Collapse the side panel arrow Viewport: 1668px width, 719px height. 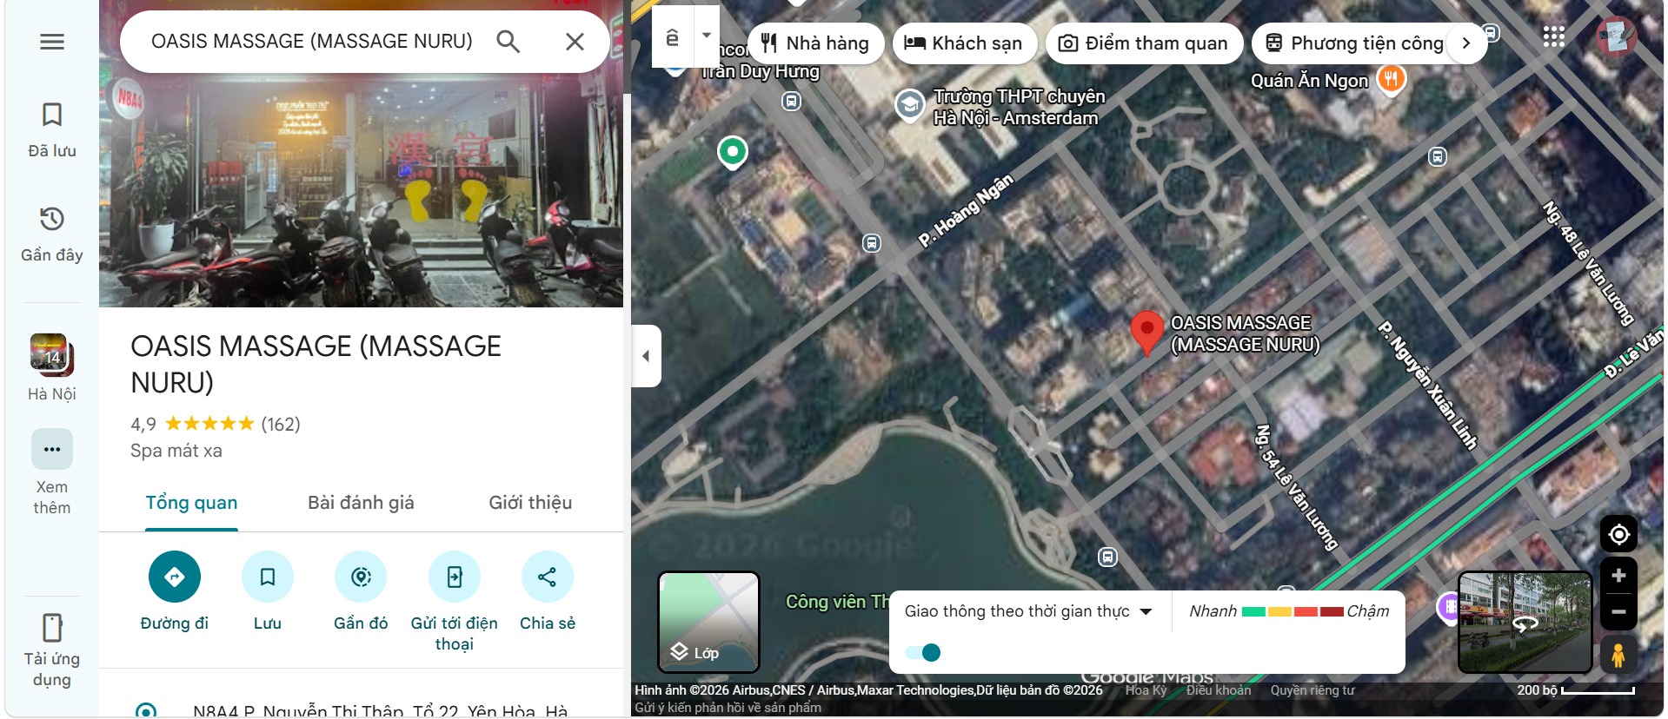pyautogui.click(x=646, y=356)
